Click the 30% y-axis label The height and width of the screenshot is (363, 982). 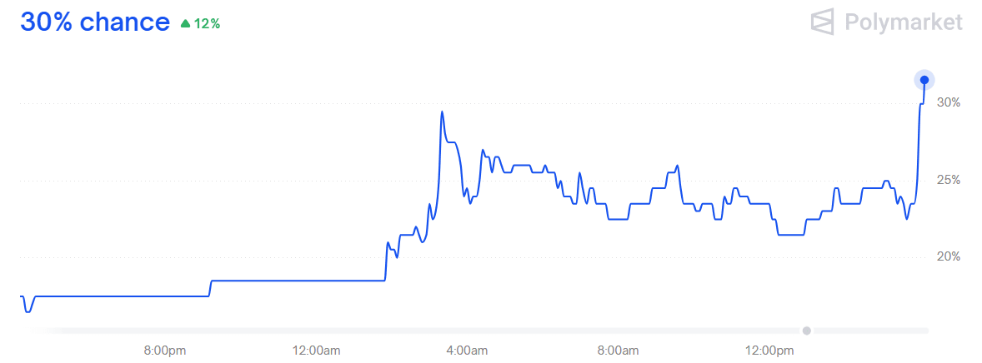tap(949, 102)
